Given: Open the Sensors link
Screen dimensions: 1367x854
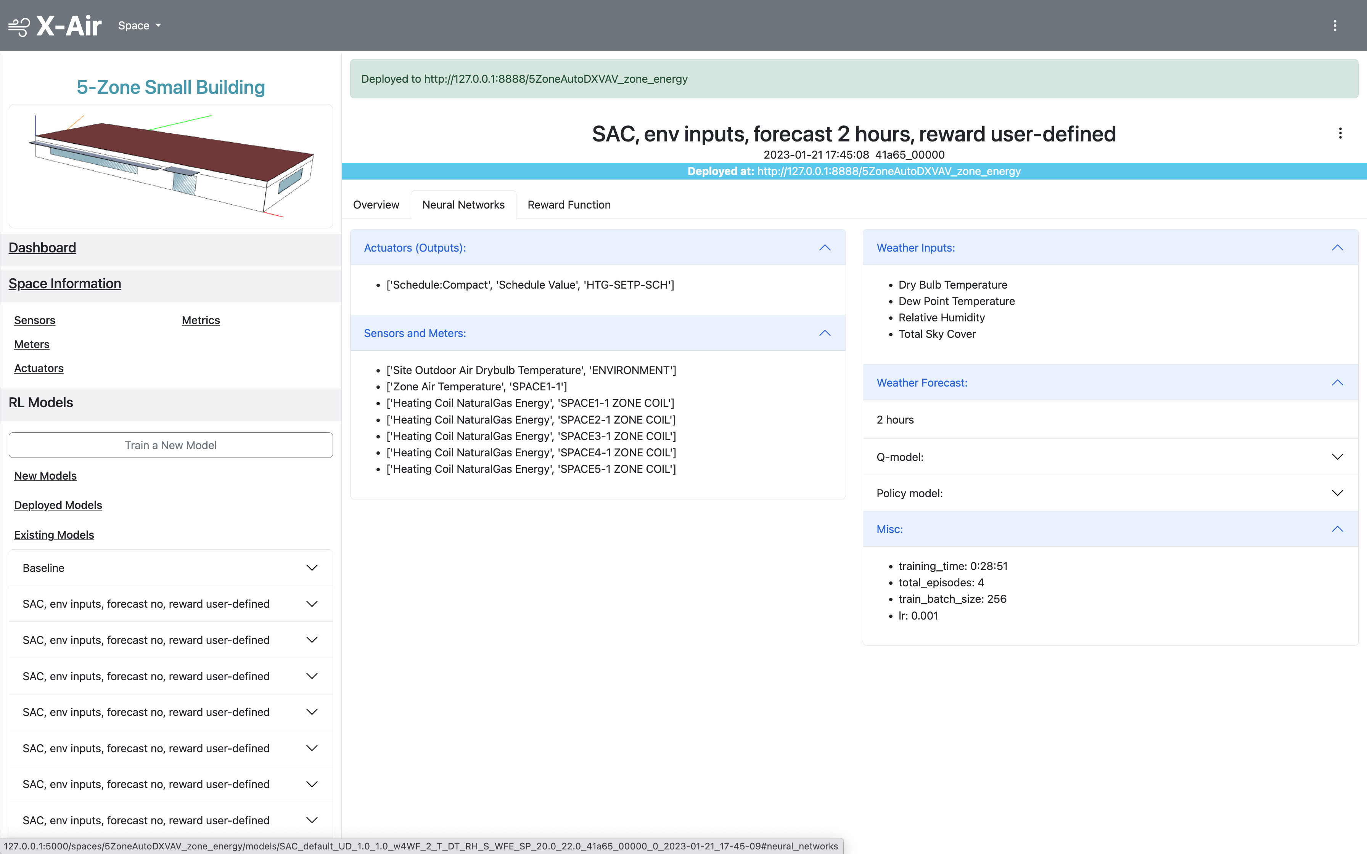Looking at the screenshot, I should (x=34, y=320).
